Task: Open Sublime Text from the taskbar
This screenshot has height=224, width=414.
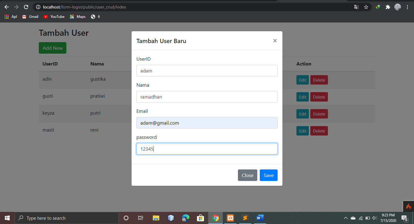Action: pos(245,218)
